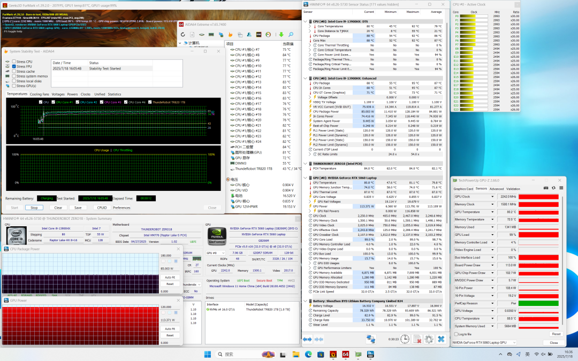Open AIDA64 stability test flame icon
Image resolution: width=578 pixels, height=361 pixels.
(230, 35)
